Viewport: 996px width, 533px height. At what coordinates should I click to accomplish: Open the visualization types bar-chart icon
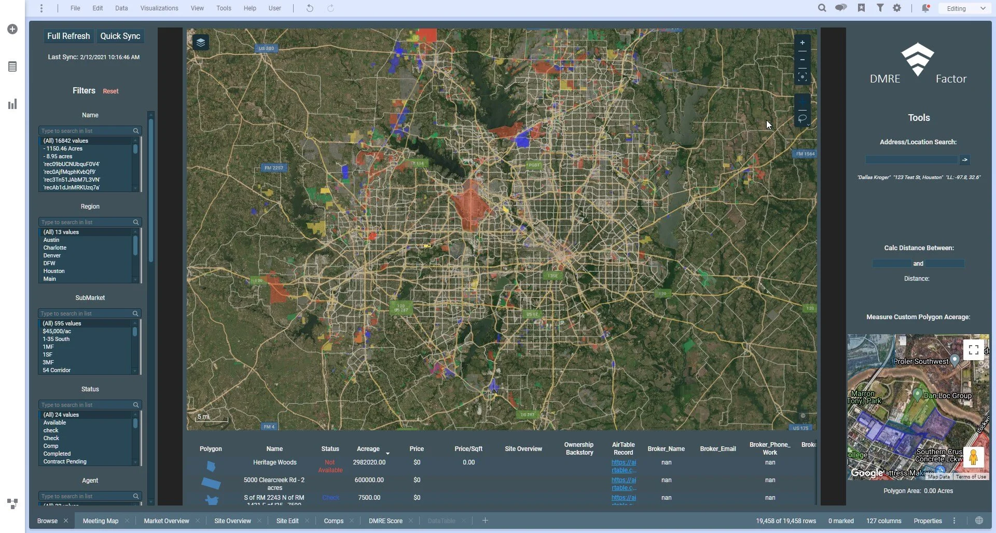[12, 104]
